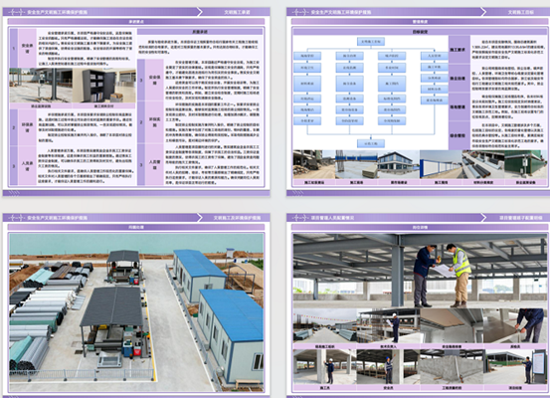This screenshot has width=550, height=398.
Task: Click the decorative logo icon on top-left slide header
Action: point(17,12)
